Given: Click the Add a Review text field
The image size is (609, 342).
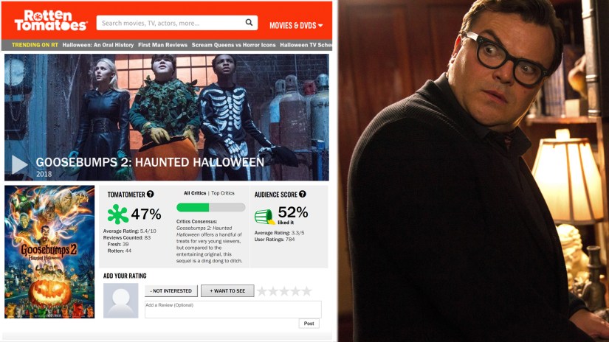Looking at the screenshot, I should coord(233,310).
